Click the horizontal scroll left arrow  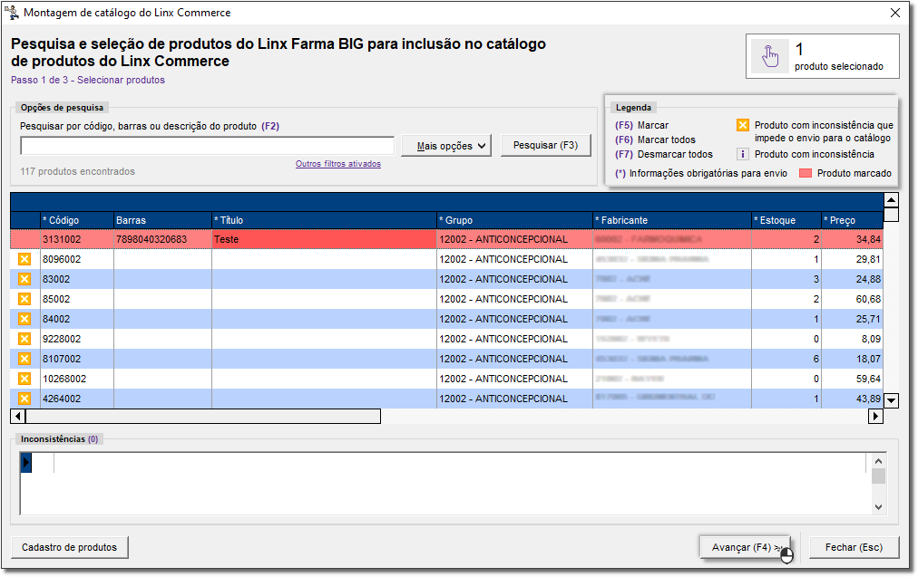point(18,417)
